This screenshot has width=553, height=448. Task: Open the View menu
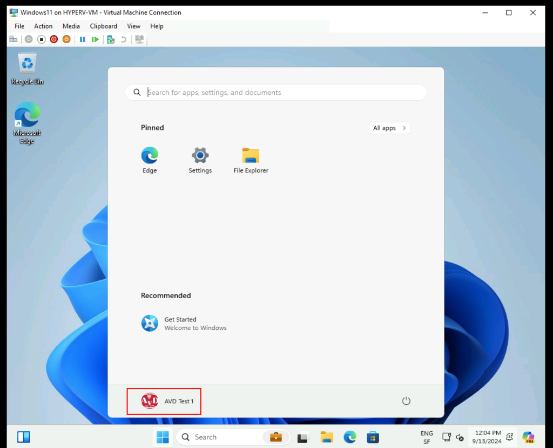click(x=134, y=26)
